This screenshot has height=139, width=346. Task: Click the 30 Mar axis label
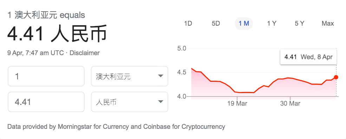click(290, 104)
